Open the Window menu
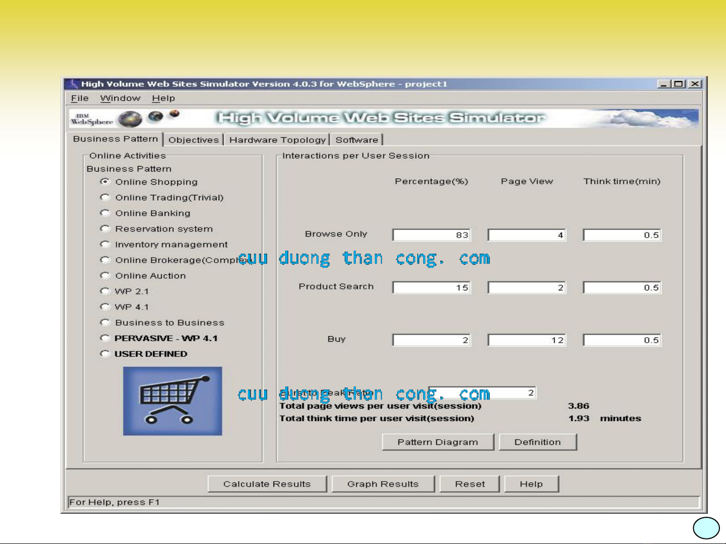 click(x=120, y=98)
